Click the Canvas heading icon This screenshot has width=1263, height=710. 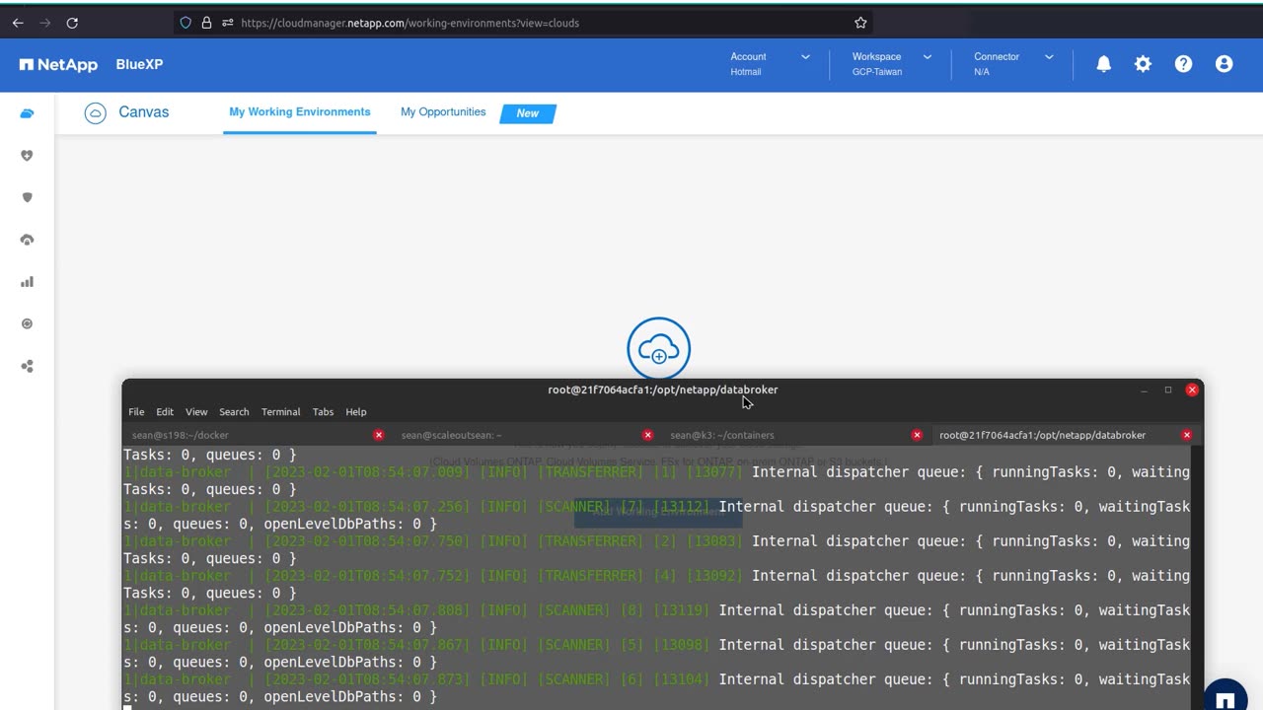[x=95, y=113]
